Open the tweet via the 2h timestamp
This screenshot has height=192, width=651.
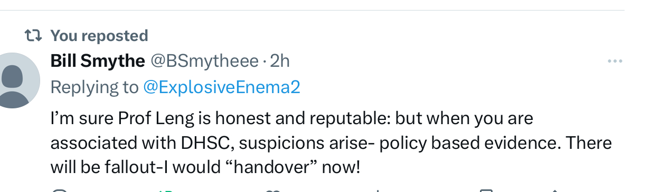click(280, 61)
